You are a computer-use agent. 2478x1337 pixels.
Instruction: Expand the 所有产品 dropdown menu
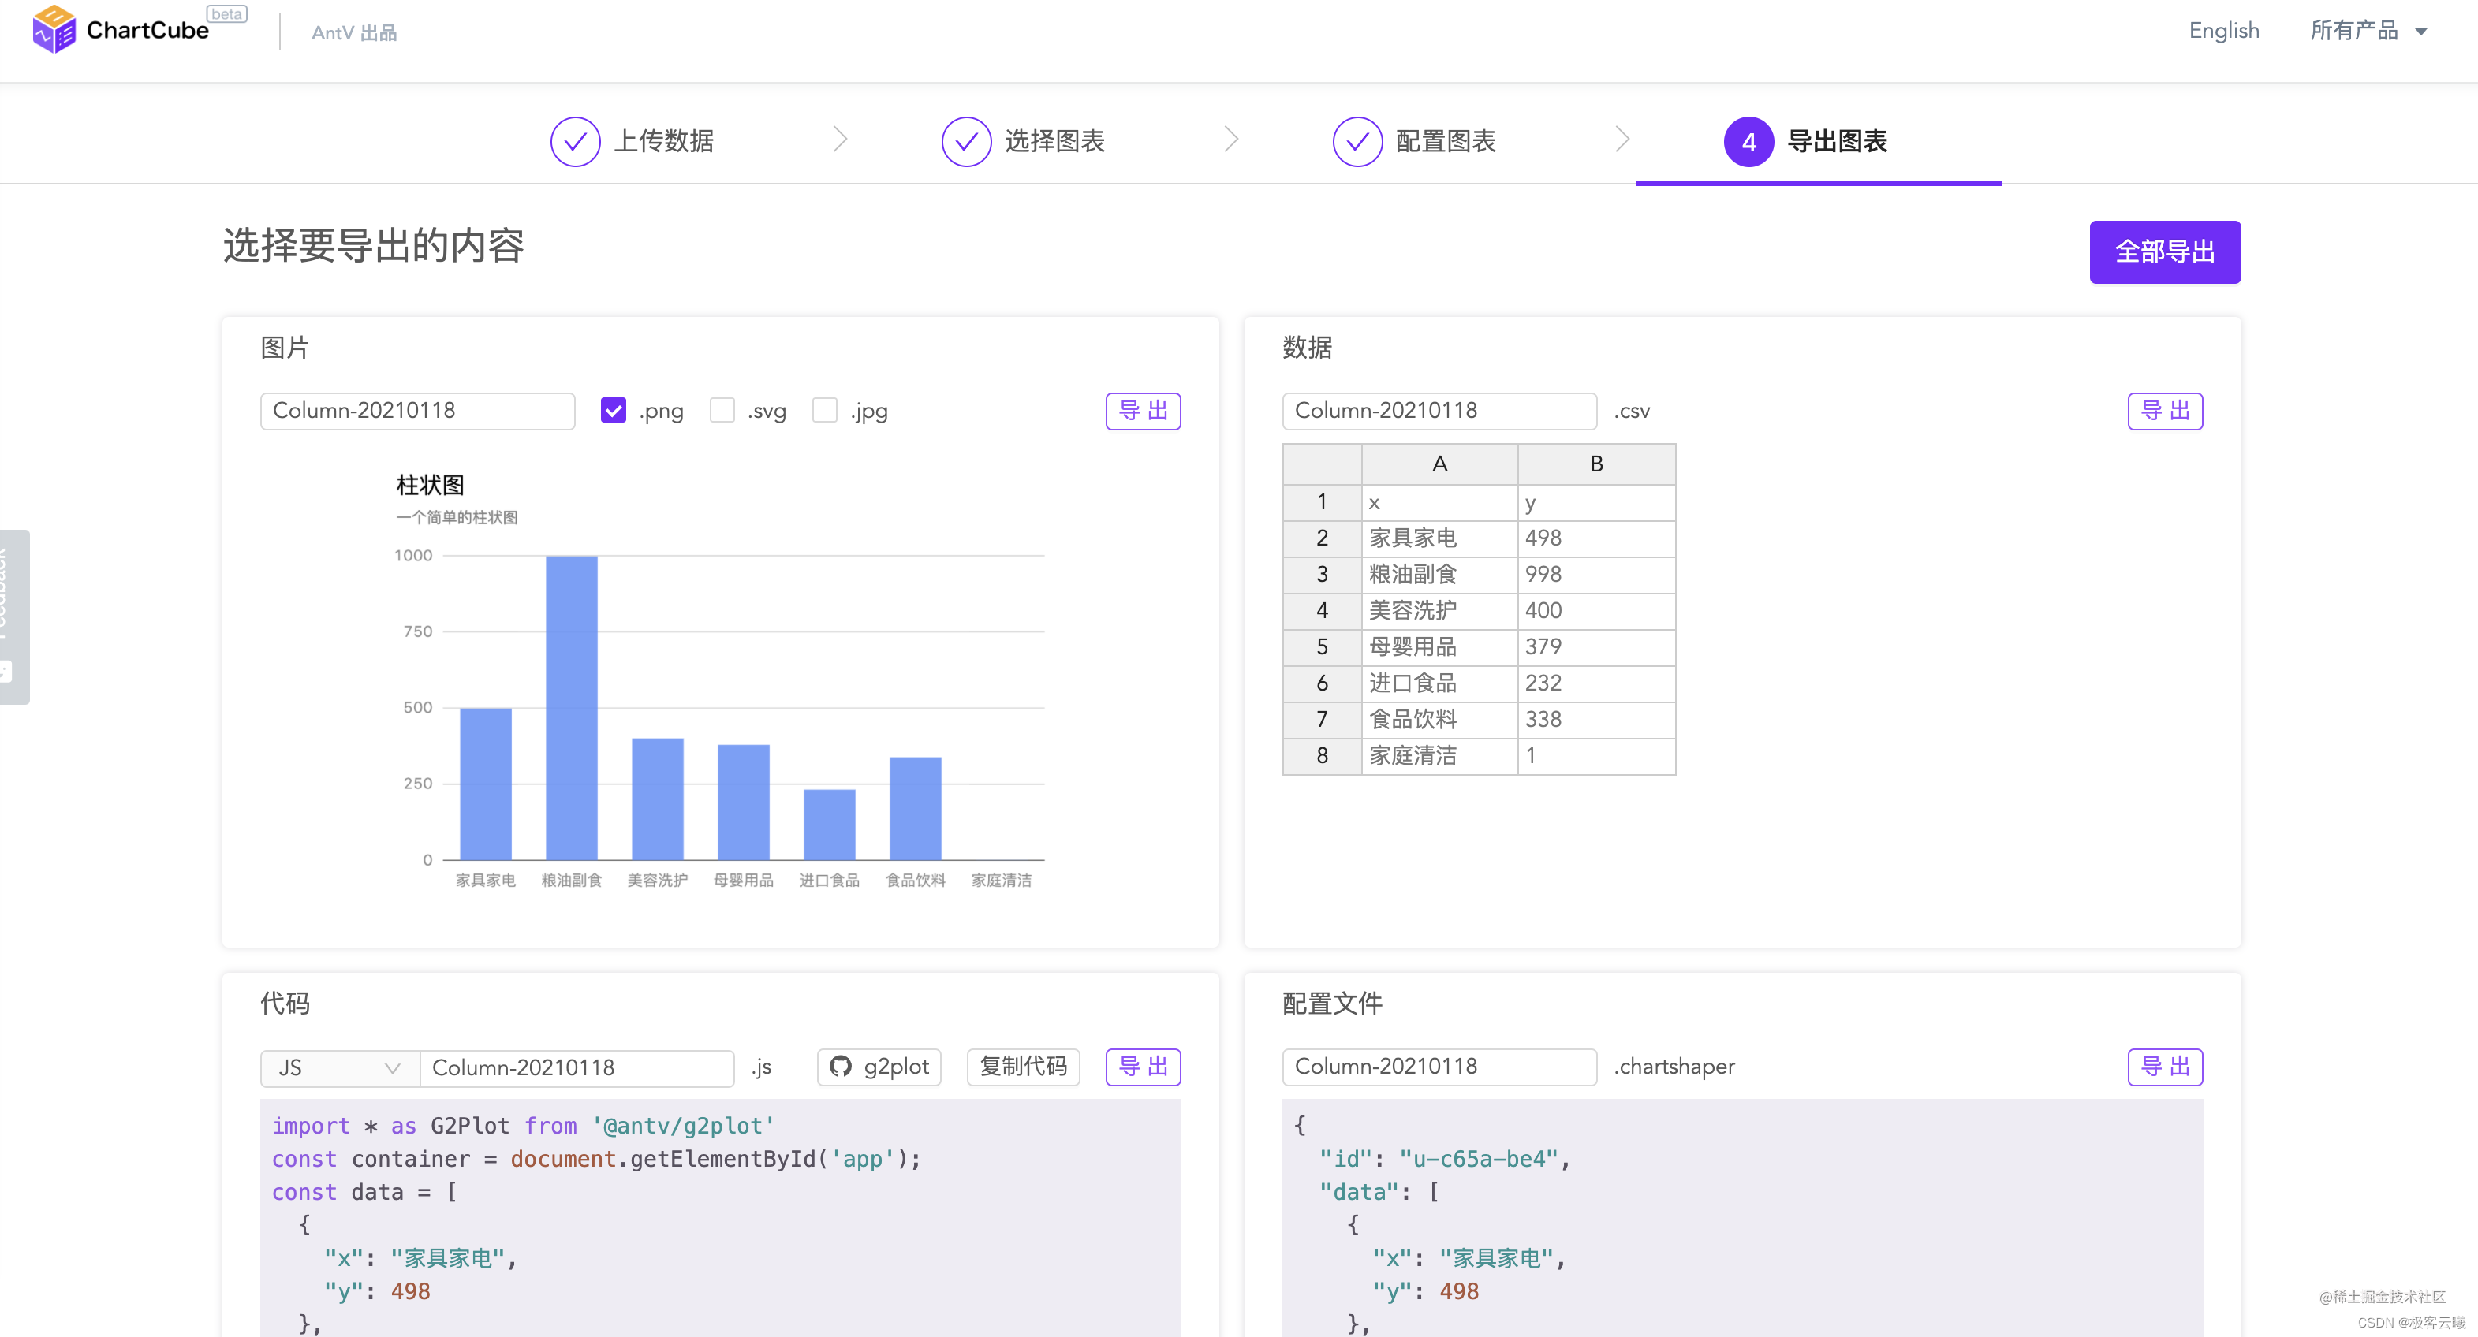tap(2368, 31)
